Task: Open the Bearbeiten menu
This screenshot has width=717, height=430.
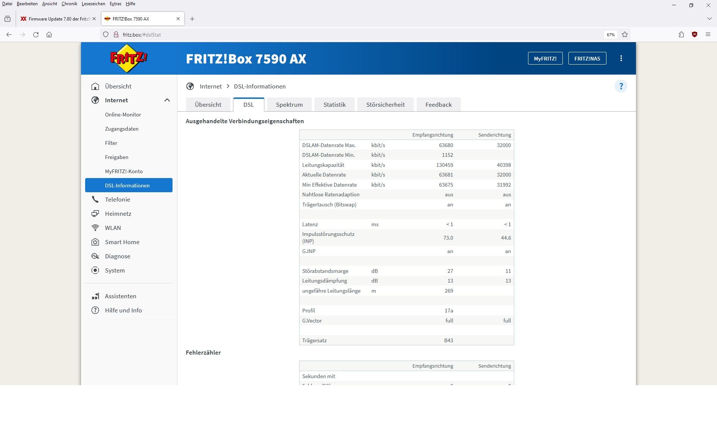Action: (x=27, y=4)
